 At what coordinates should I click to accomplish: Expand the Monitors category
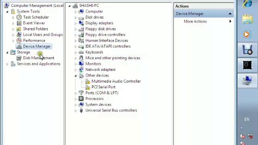(75, 64)
